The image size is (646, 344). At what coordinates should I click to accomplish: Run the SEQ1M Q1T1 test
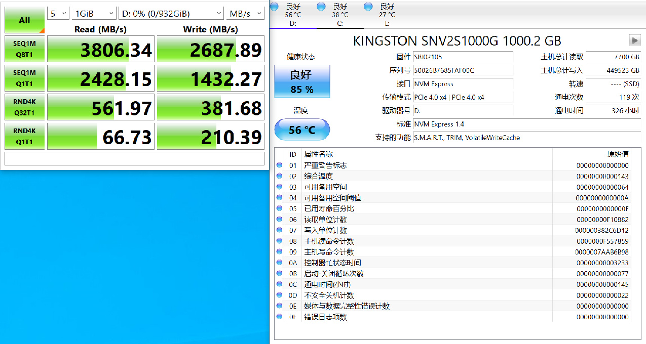tap(24, 77)
